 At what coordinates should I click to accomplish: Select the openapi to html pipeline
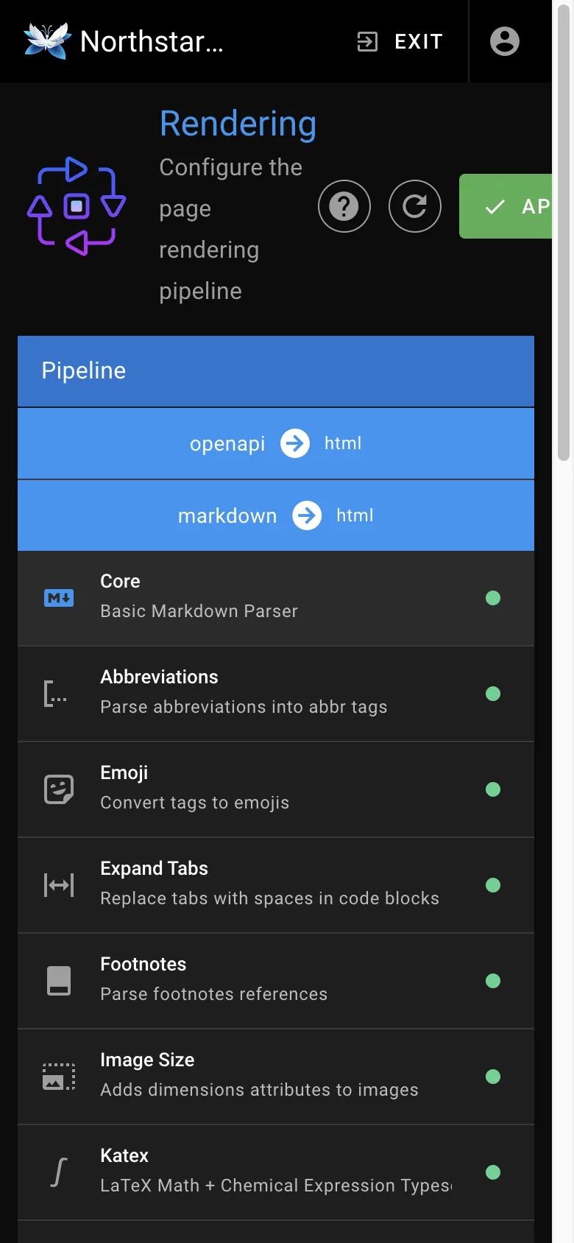pos(276,443)
